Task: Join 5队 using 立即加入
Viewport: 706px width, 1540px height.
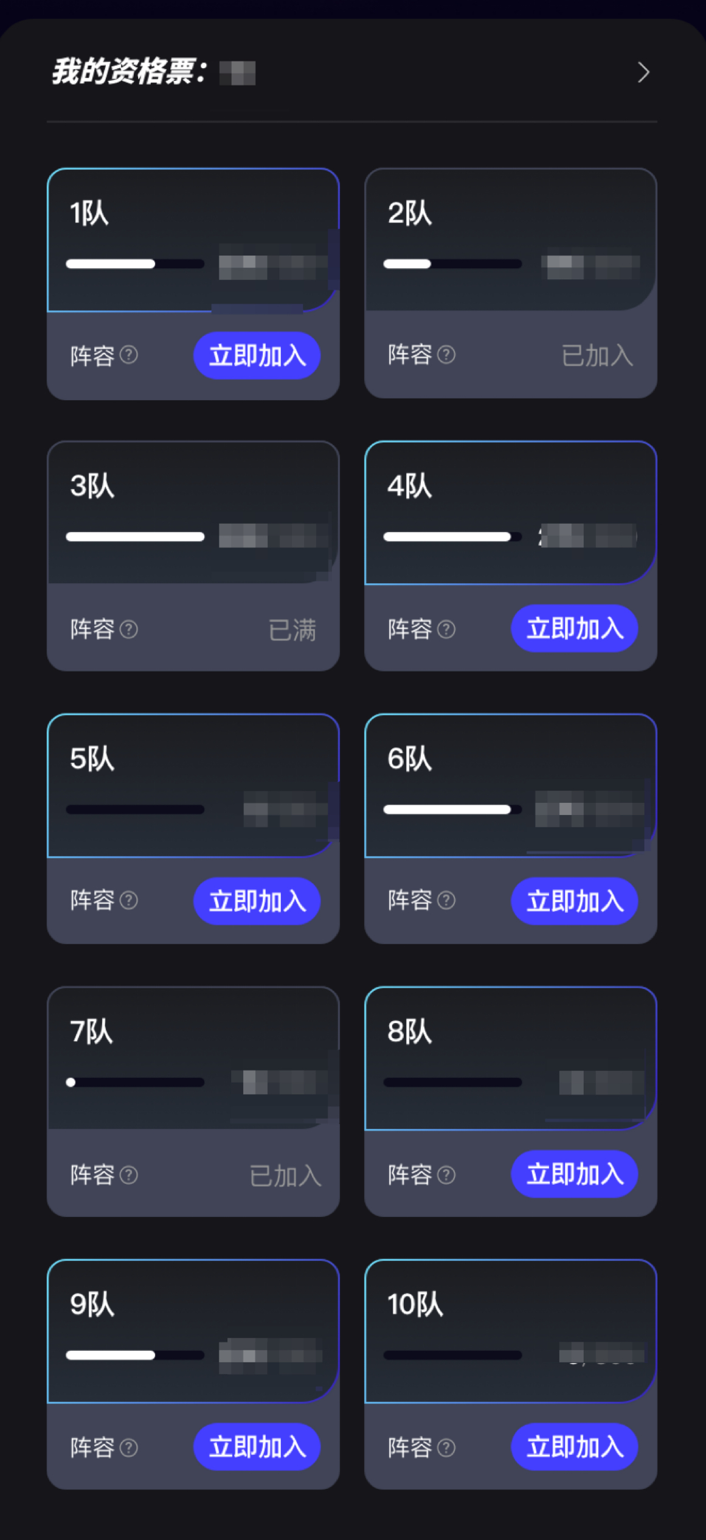Action: (257, 901)
